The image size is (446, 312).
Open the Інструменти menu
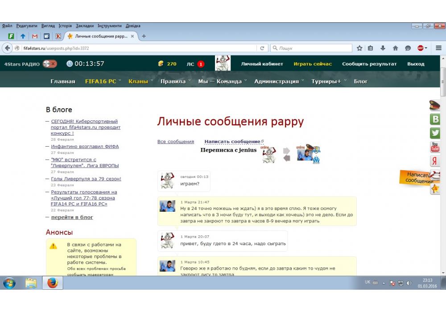click(109, 26)
